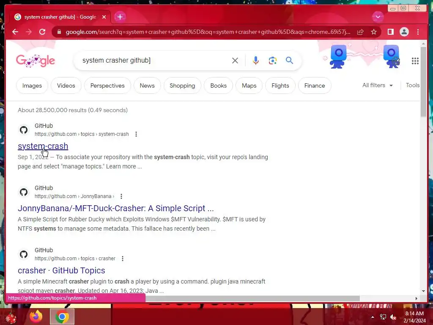Open Chrome's three-dot menu
433x325 pixels.
coord(418,32)
